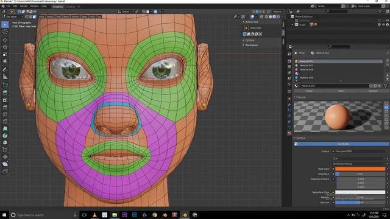390x219 pixels.
Task: Open the Mesh menu in viewport header
Action: [66, 16]
